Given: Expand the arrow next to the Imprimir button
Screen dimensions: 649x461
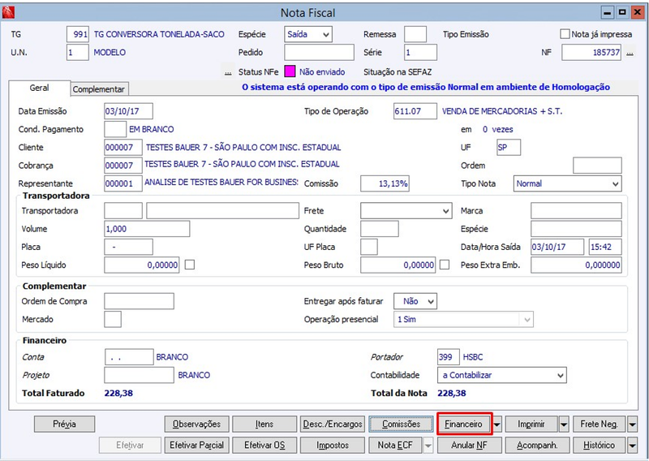Looking at the screenshot, I should (564, 424).
